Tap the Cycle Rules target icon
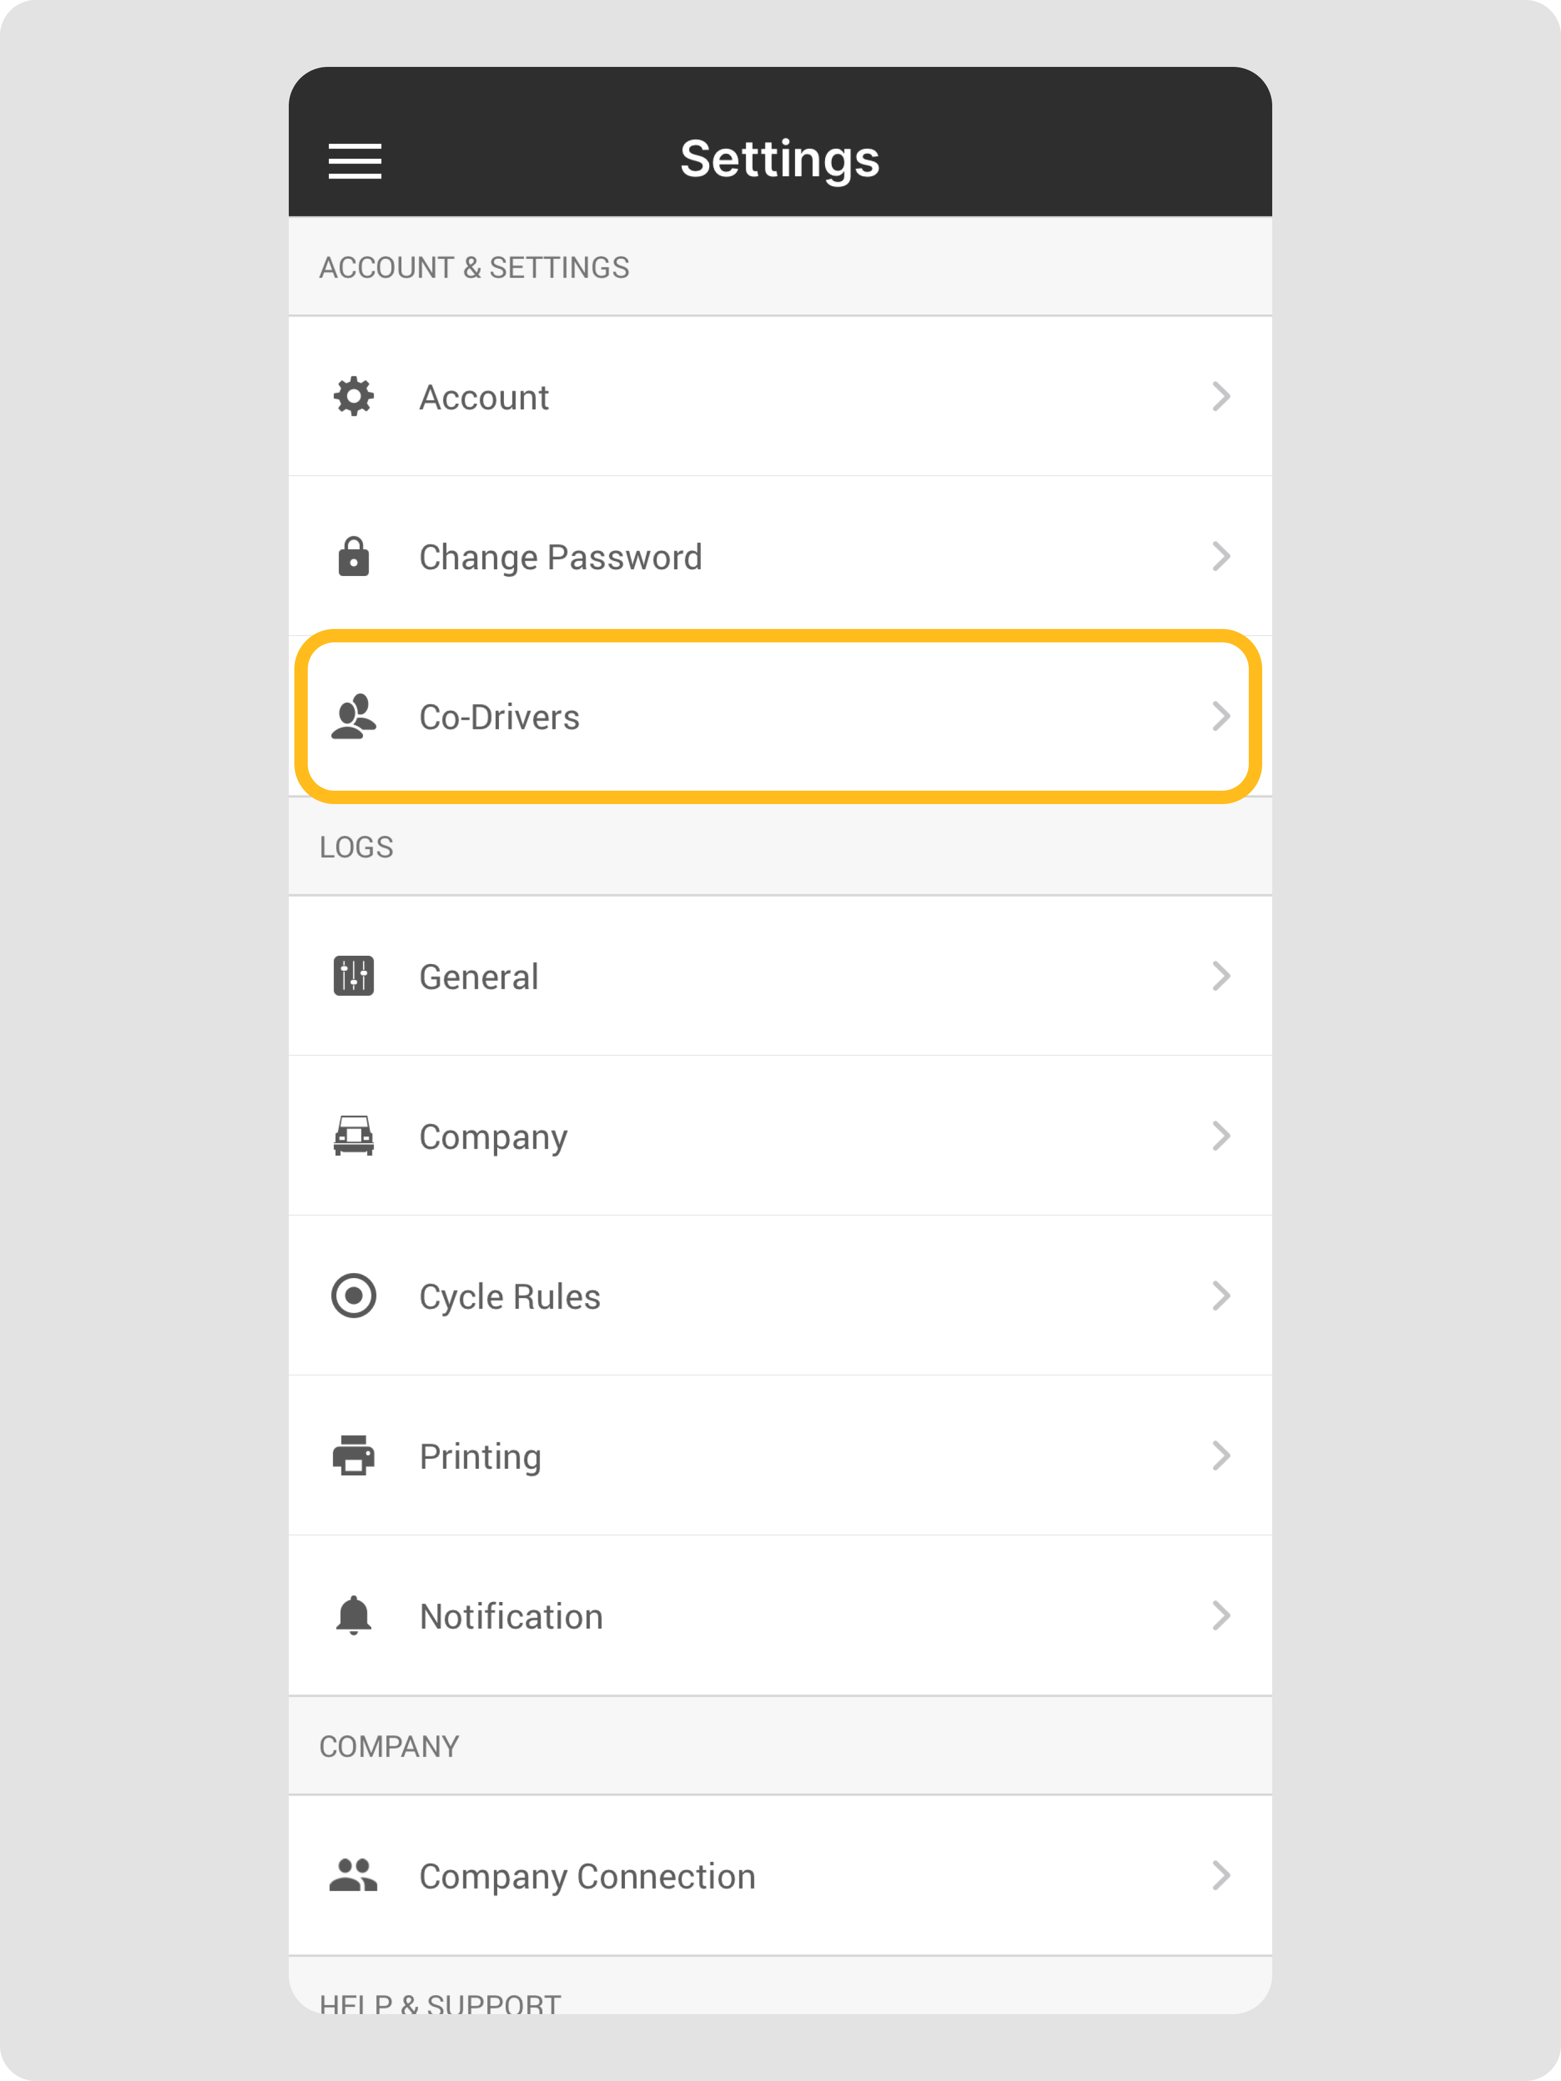The height and width of the screenshot is (2081, 1561). point(353,1296)
